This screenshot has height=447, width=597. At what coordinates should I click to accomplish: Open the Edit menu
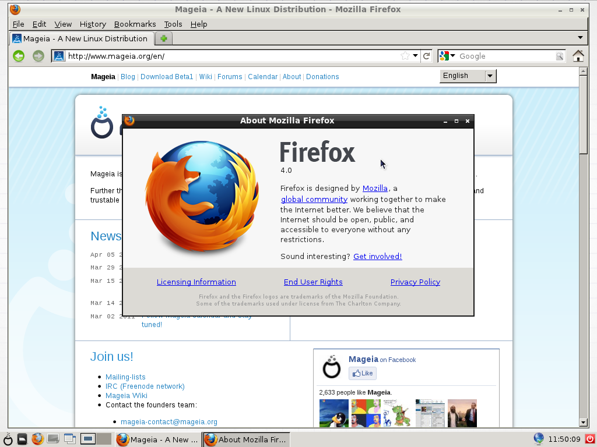39,24
